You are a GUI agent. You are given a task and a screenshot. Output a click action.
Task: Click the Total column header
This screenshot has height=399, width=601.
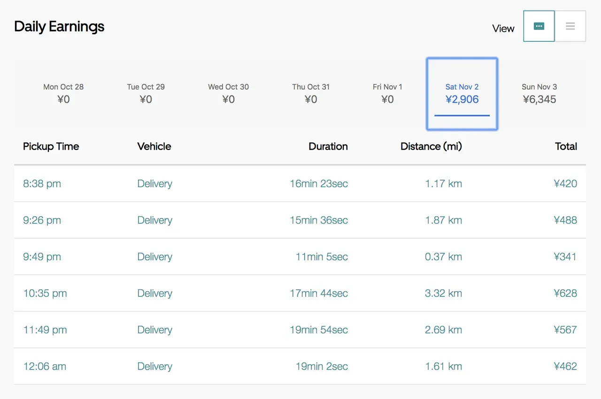[x=566, y=146]
